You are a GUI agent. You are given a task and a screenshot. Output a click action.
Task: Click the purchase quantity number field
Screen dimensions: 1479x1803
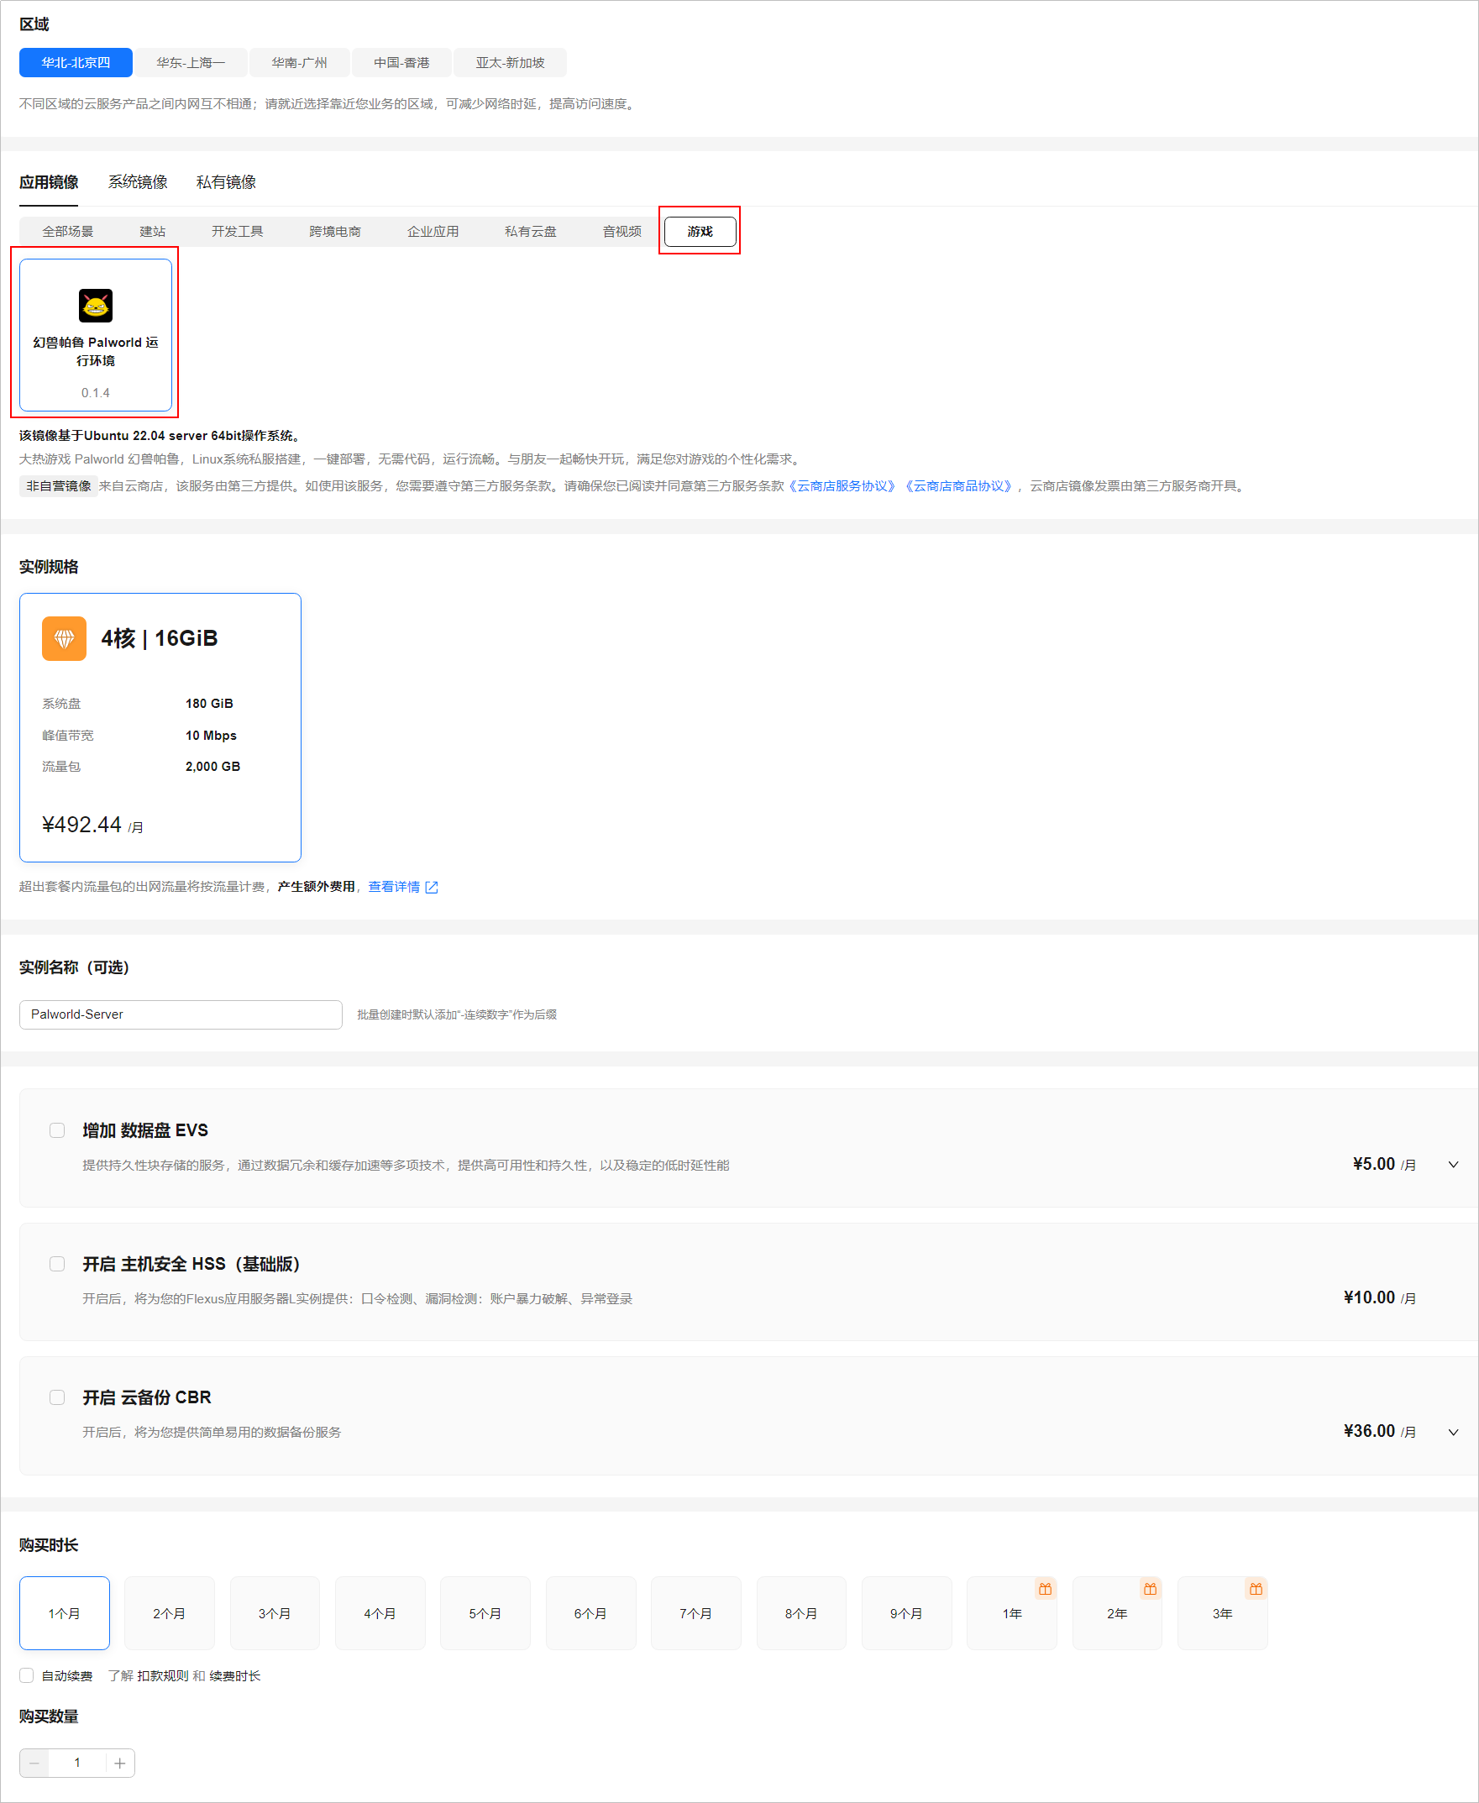click(77, 1763)
